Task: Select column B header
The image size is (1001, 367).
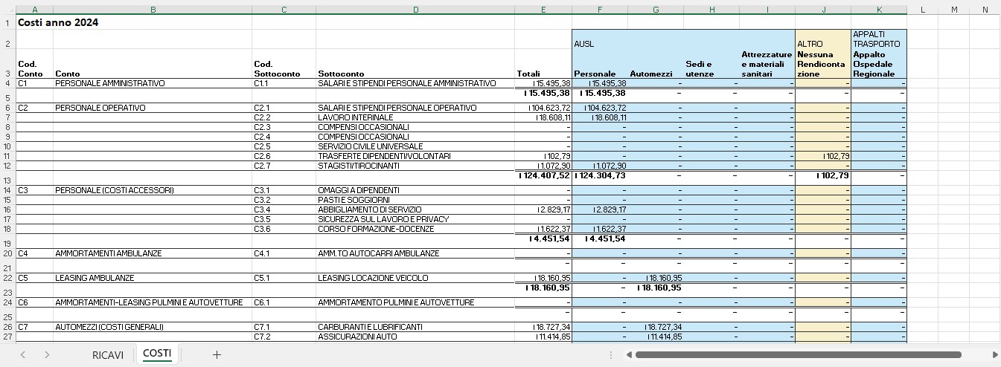Action: (x=153, y=10)
